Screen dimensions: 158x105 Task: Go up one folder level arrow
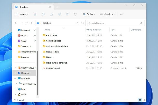pos(32,23)
